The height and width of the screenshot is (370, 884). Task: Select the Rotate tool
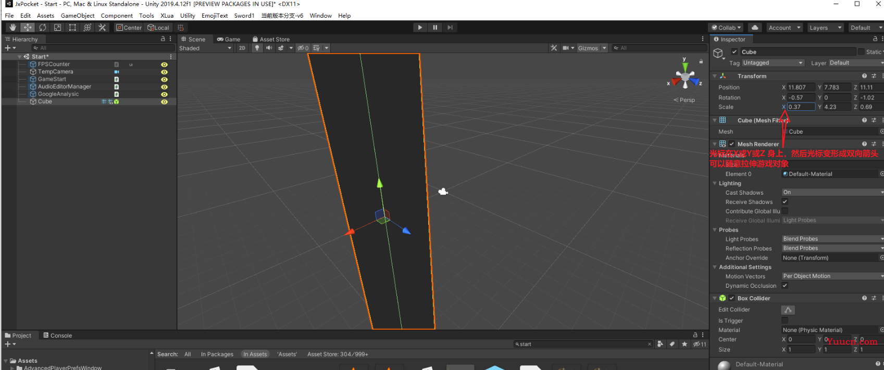[43, 28]
